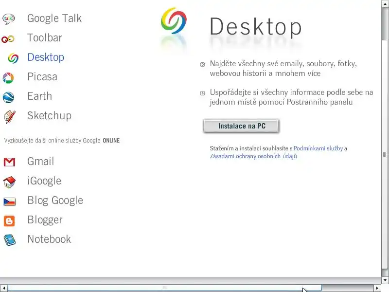This screenshot has width=389, height=292.
Task: Click the Google Earth globe icon
Action: point(8,97)
